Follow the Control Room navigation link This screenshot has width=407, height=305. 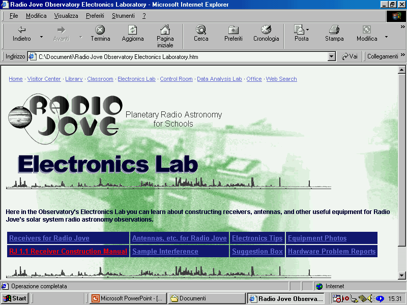176,79
